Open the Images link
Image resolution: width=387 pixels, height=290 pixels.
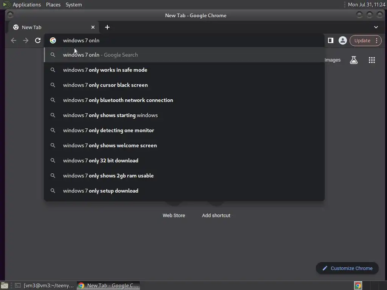(333, 60)
